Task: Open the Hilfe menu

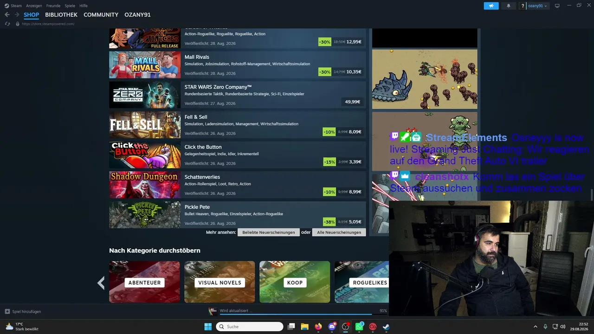Action: (x=84, y=6)
